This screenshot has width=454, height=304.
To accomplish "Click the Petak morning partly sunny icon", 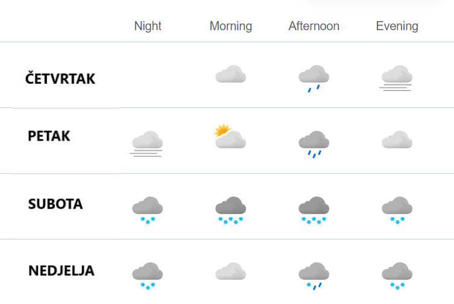I will (230, 136).
